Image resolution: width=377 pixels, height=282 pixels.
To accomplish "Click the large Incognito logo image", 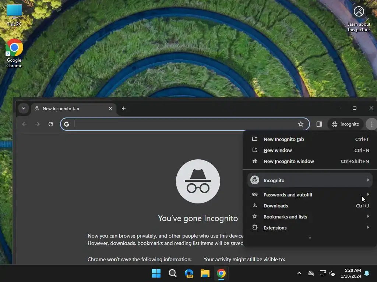I will [x=198, y=181].
